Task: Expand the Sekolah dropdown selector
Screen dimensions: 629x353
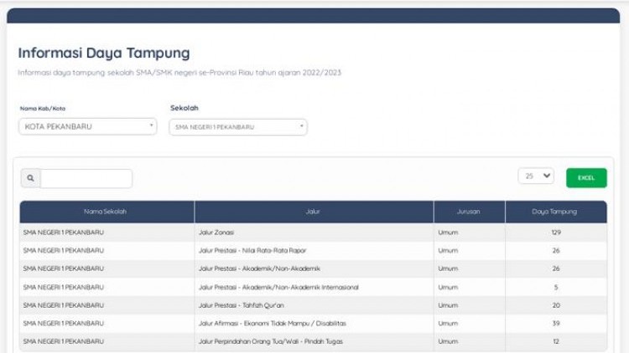Action: (x=238, y=127)
